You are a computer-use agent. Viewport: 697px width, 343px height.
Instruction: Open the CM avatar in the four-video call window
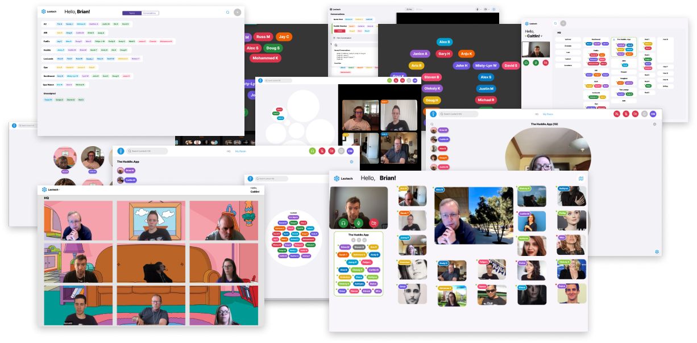[x=414, y=81]
